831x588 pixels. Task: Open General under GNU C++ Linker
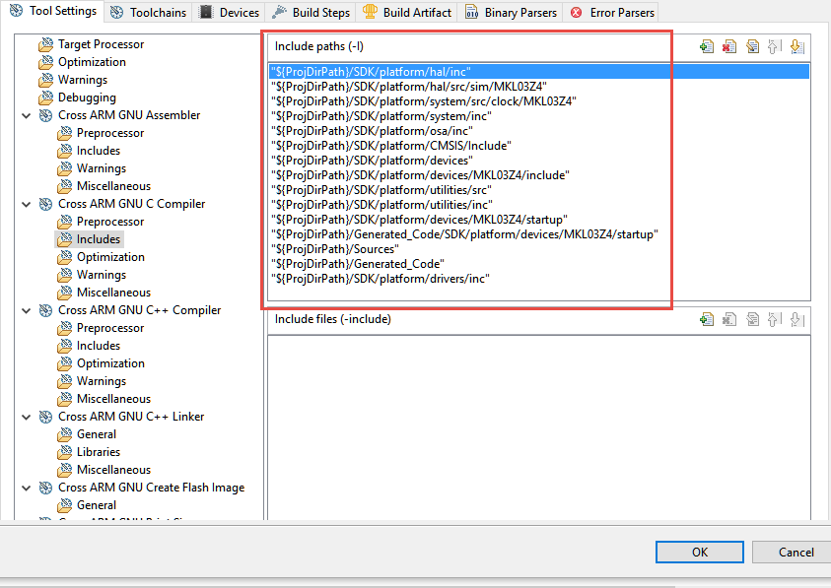point(96,435)
